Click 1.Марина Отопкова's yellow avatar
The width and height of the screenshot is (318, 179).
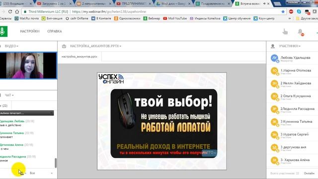(x=274, y=71)
